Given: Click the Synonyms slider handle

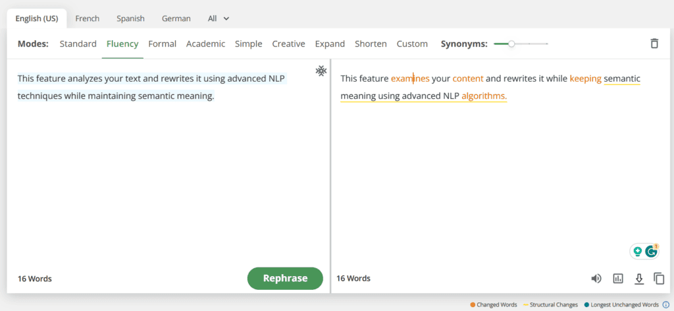Looking at the screenshot, I should (511, 44).
